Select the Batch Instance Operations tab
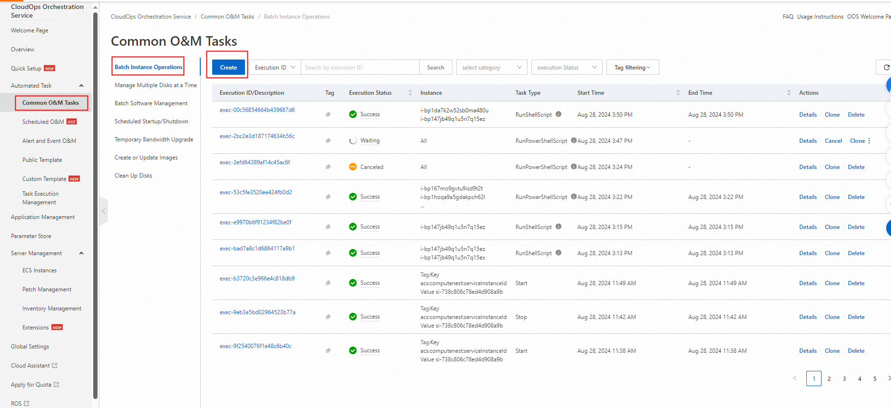This screenshot has width=891, height=408. pyautogui.click(x=148, y=67)
